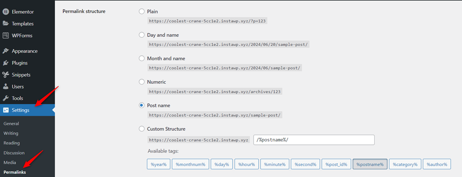
Task: Go to Writing settings submenu
Action: tap(11, 133)
